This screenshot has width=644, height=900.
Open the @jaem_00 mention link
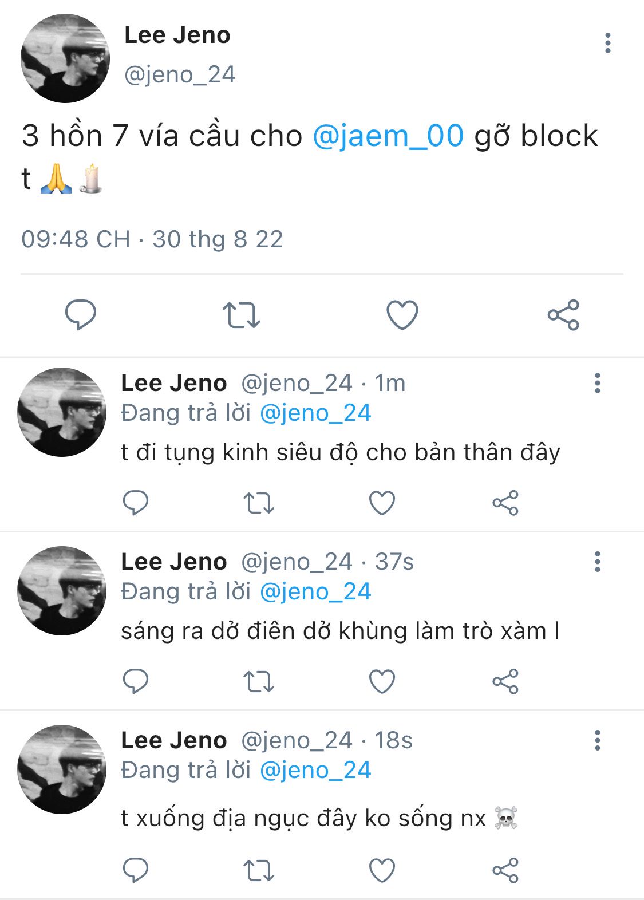click(388, 136)
